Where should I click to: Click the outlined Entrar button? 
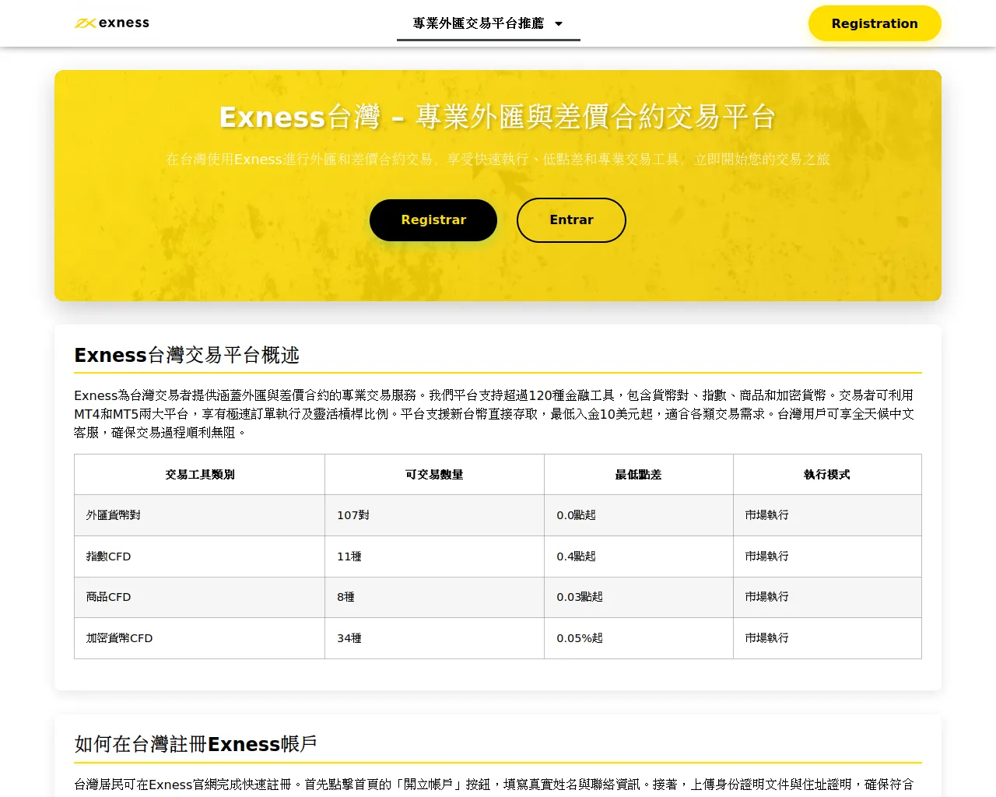click(x=571, y=220)
